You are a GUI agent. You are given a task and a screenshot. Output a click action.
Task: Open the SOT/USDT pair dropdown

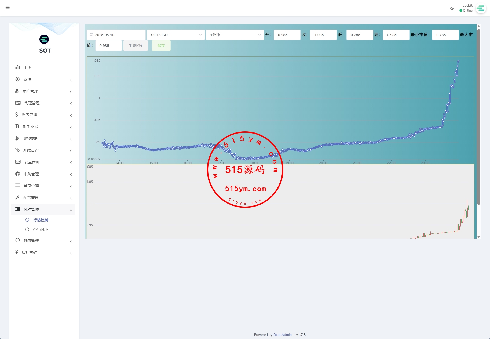(x=176, y=35)
